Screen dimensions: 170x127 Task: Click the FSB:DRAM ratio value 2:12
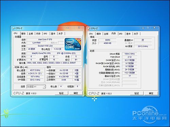(x=130, y=57)
